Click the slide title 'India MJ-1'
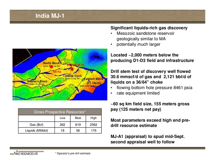 tap(50, 16)
